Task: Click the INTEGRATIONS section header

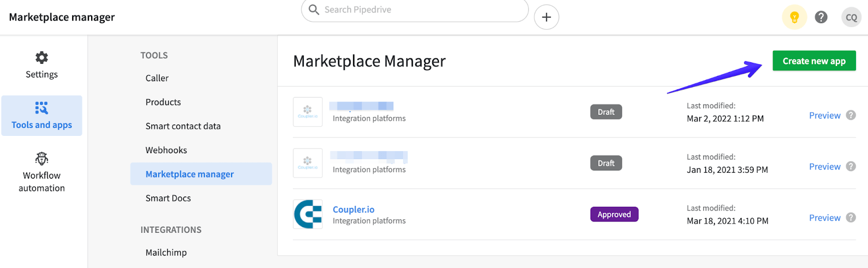Action: tap(171, 230)
